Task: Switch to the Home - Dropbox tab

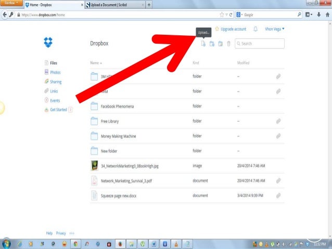Action: point(54,5)
